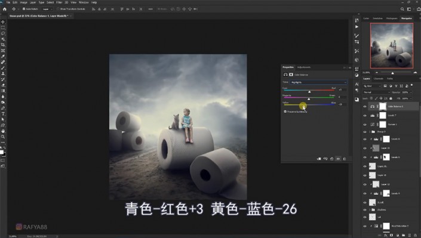Switch to the Channels tab

(379, 79)
